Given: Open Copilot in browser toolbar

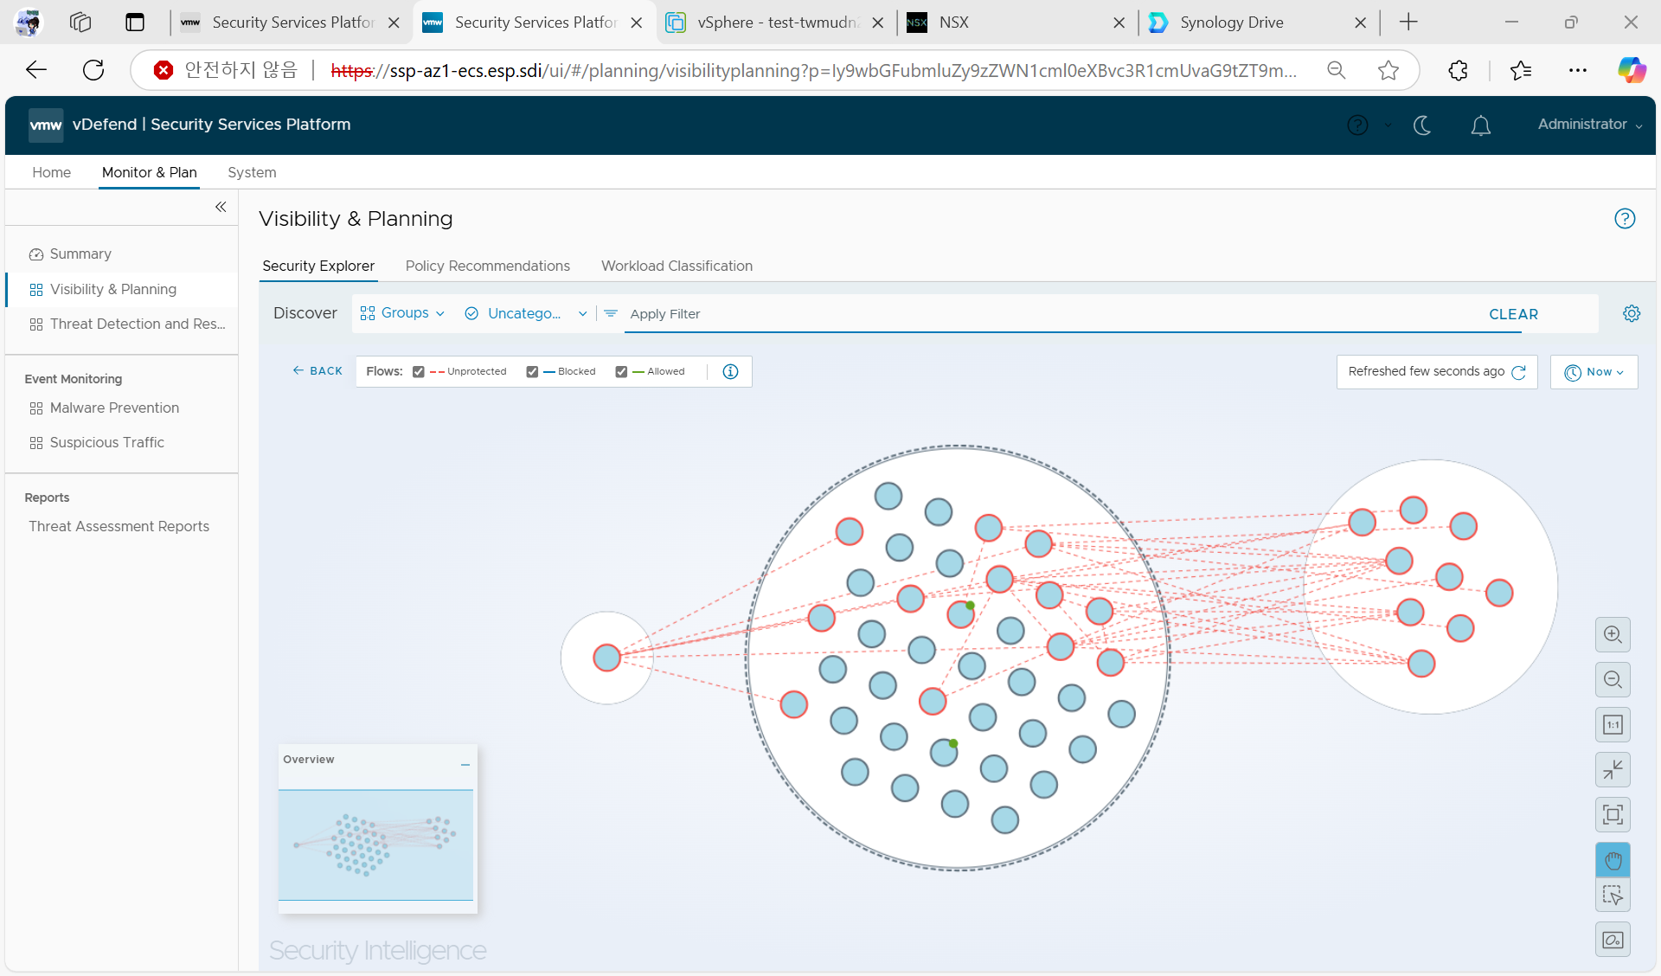Looking at the screenshot, I should [1632, 70].
